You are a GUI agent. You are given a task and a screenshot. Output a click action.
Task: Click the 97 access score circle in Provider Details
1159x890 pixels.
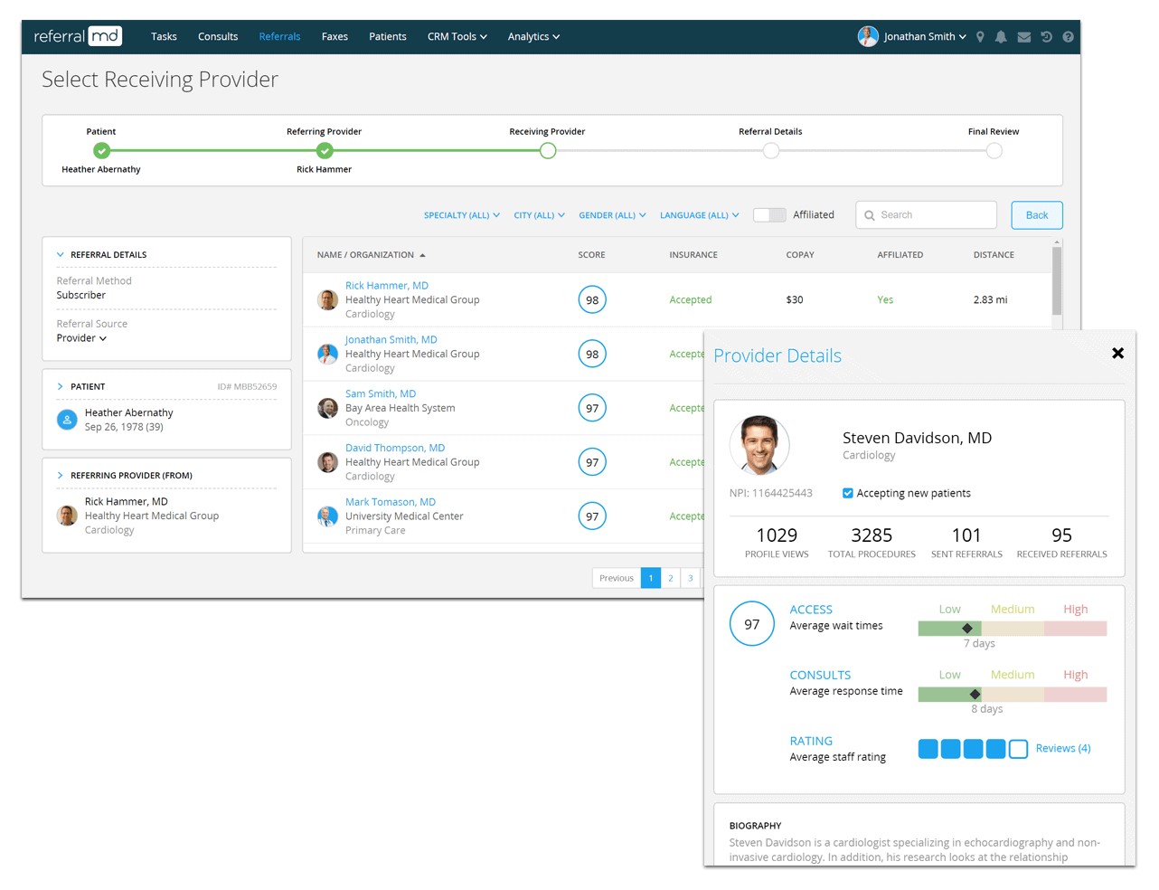pos(752,623)
